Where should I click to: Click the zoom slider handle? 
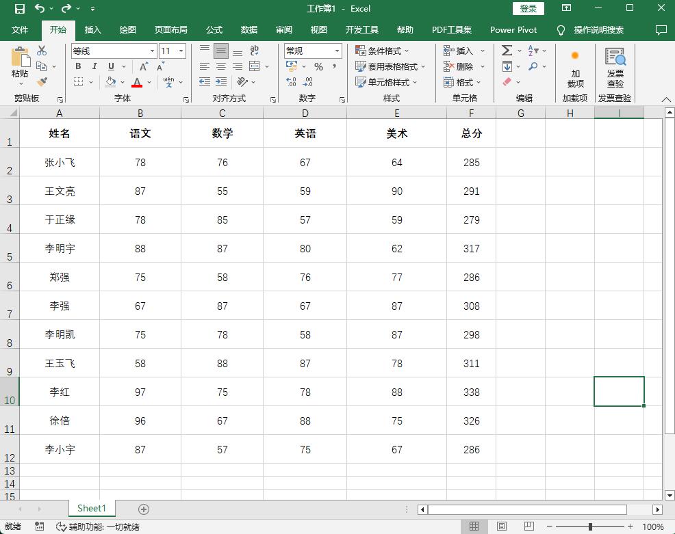(590, 526)
